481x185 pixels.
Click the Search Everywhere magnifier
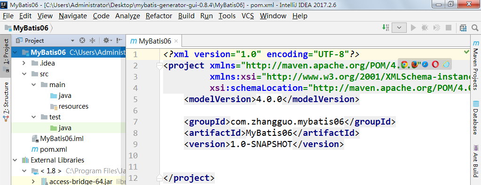pos(475,28)
